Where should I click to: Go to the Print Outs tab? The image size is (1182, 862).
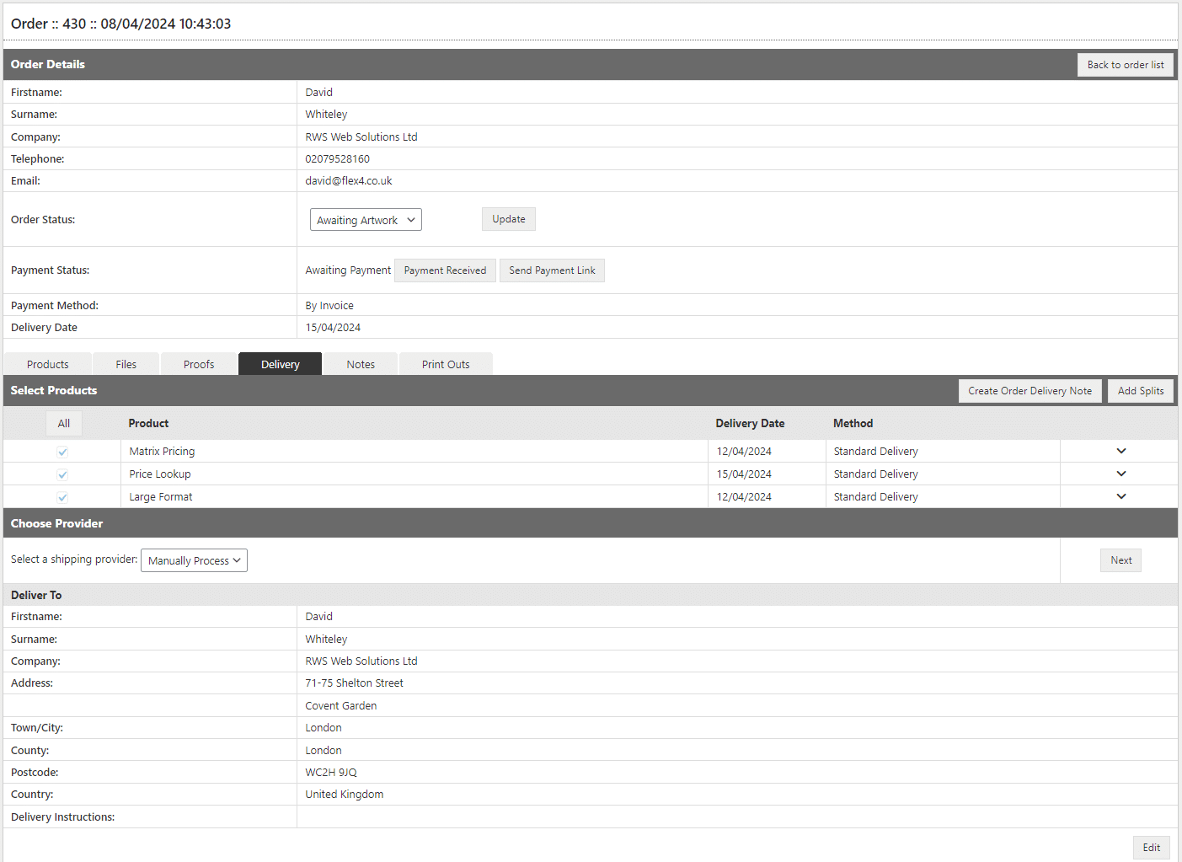click(446, 364)
